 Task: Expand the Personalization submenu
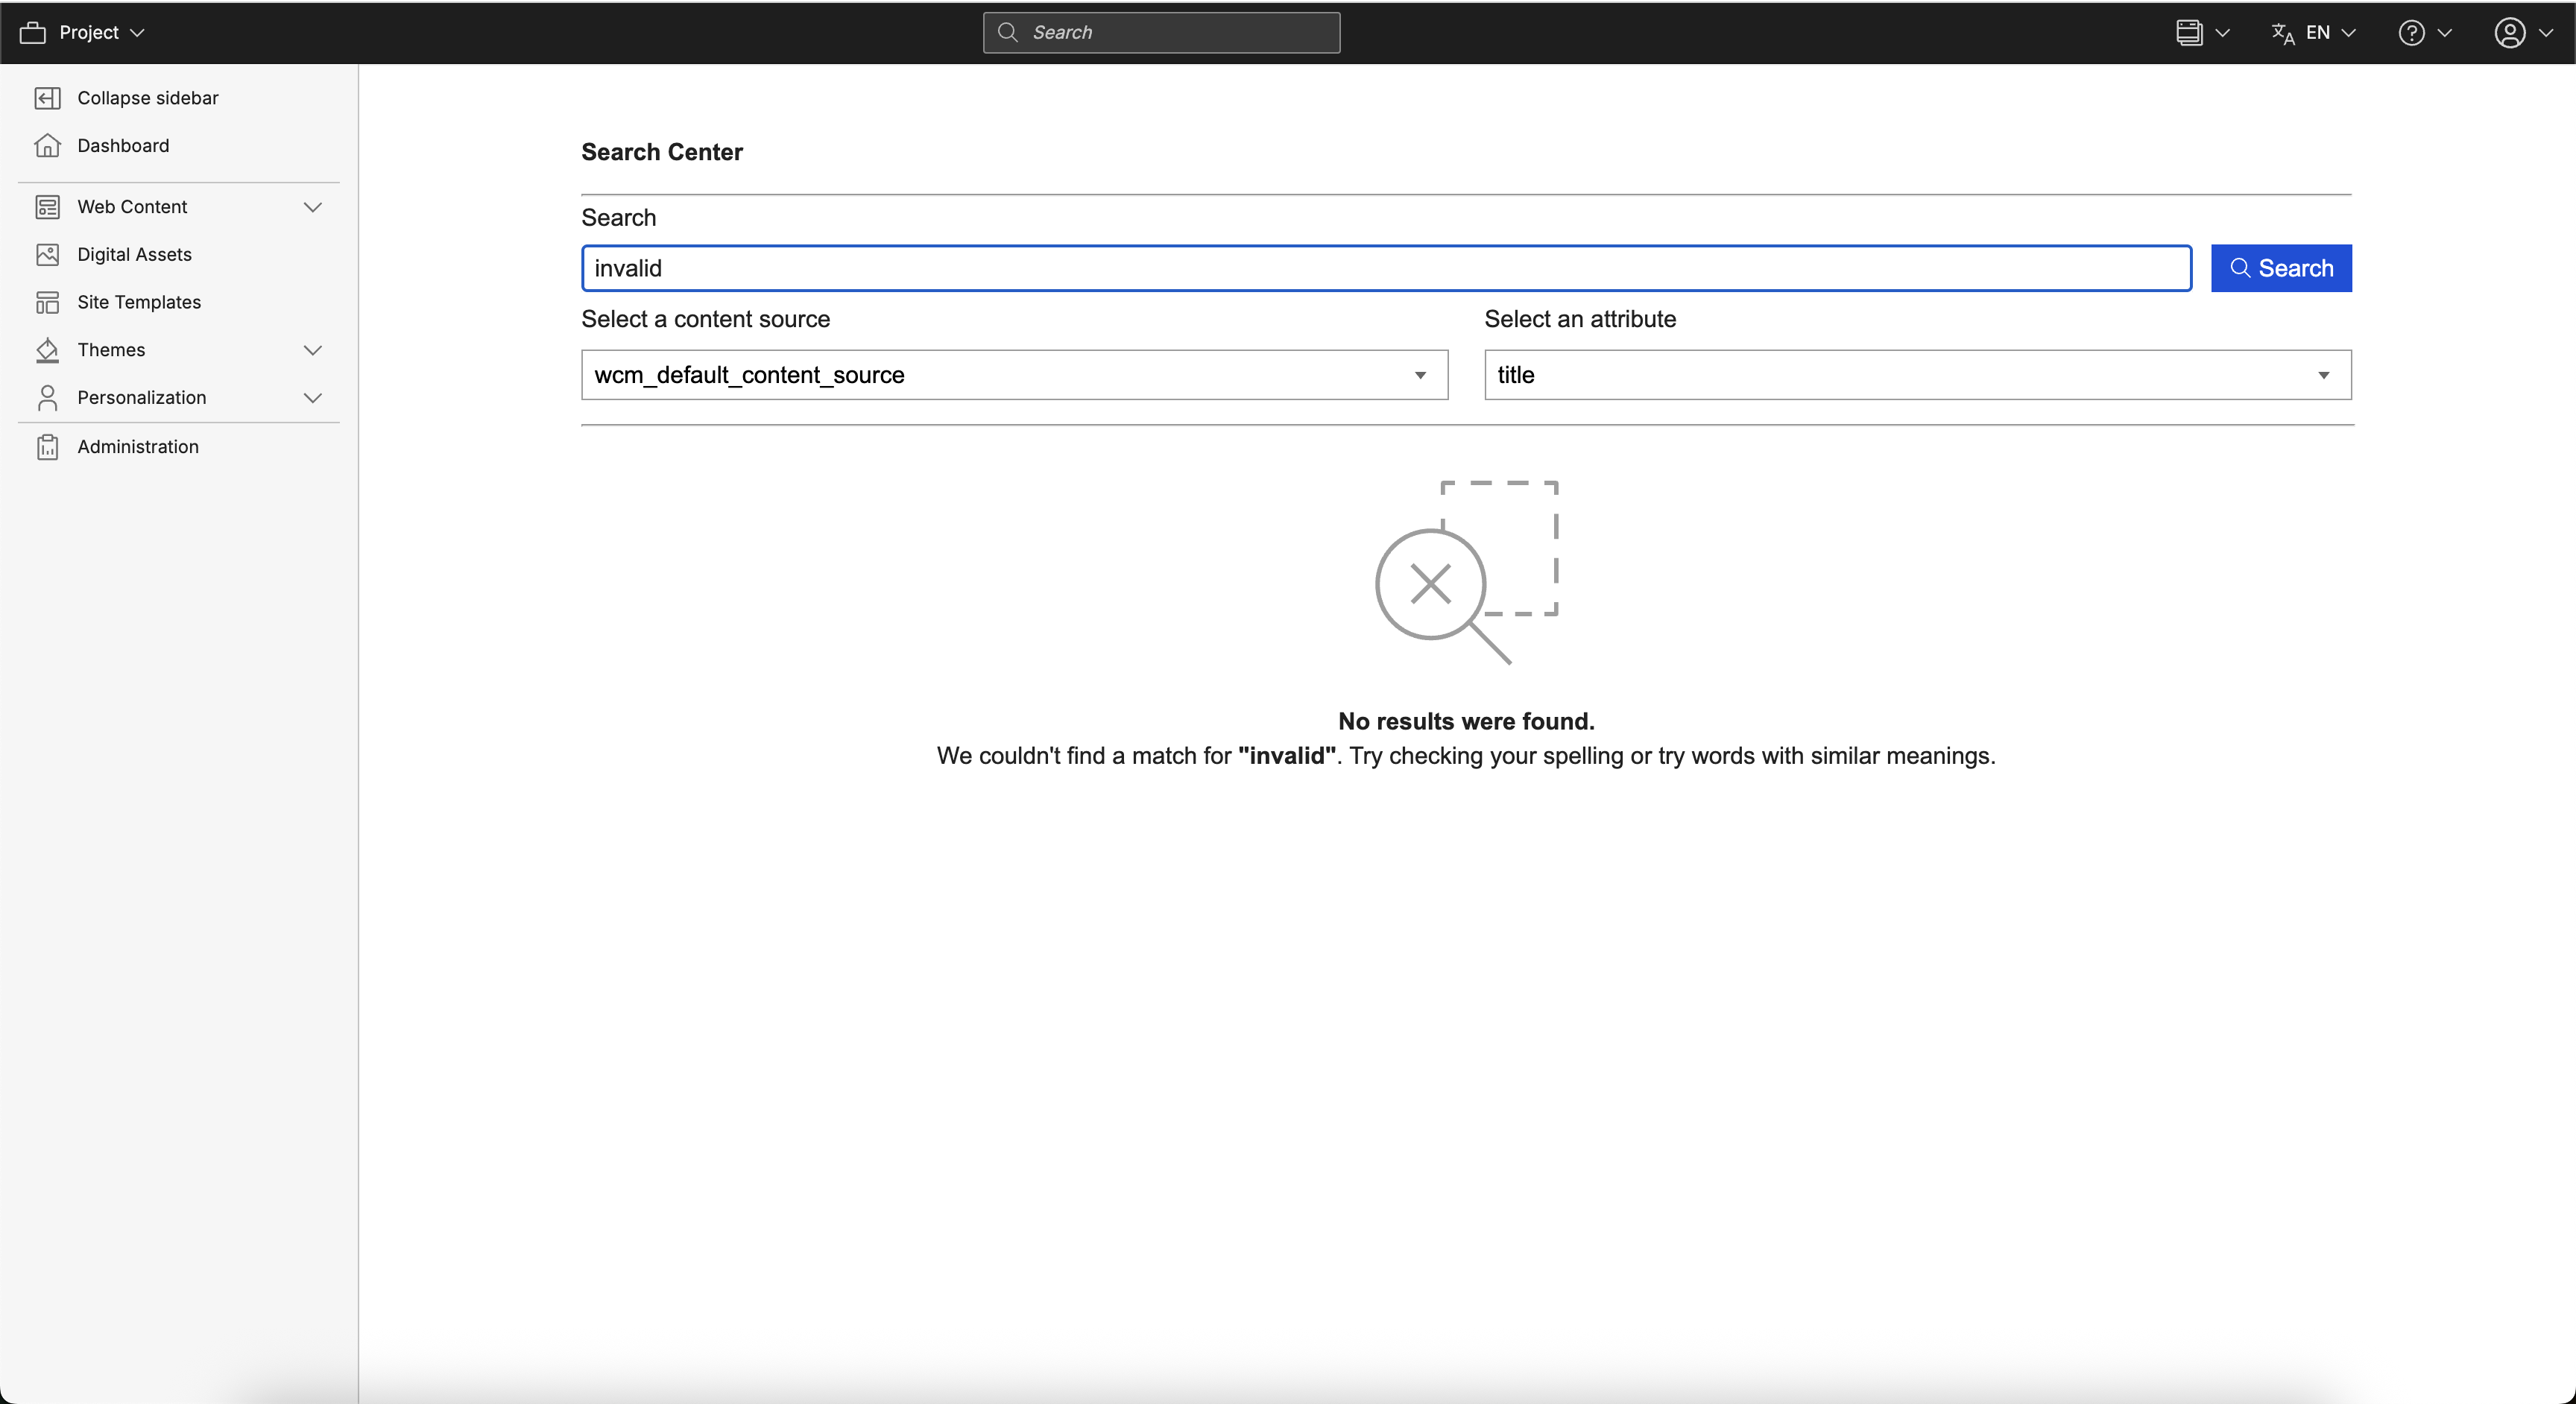click(312, 398)
